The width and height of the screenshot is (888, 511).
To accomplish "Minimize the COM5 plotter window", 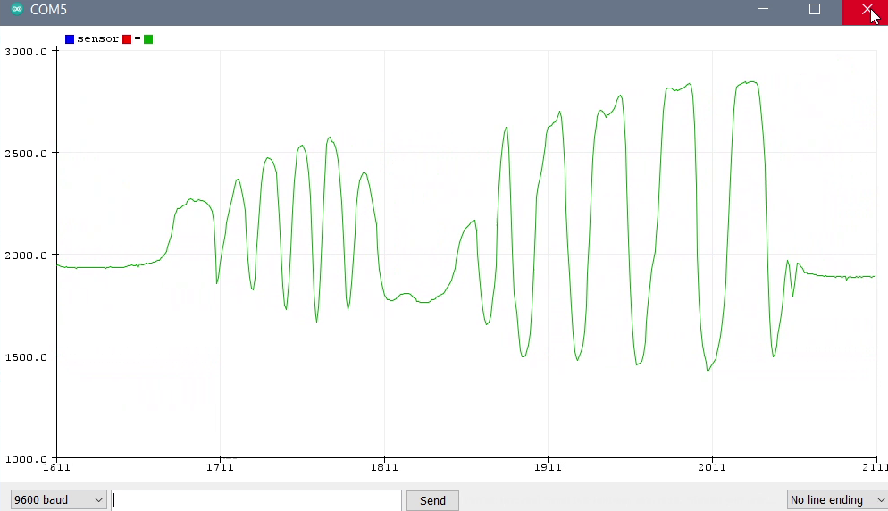I will click(x=763, y=9).
